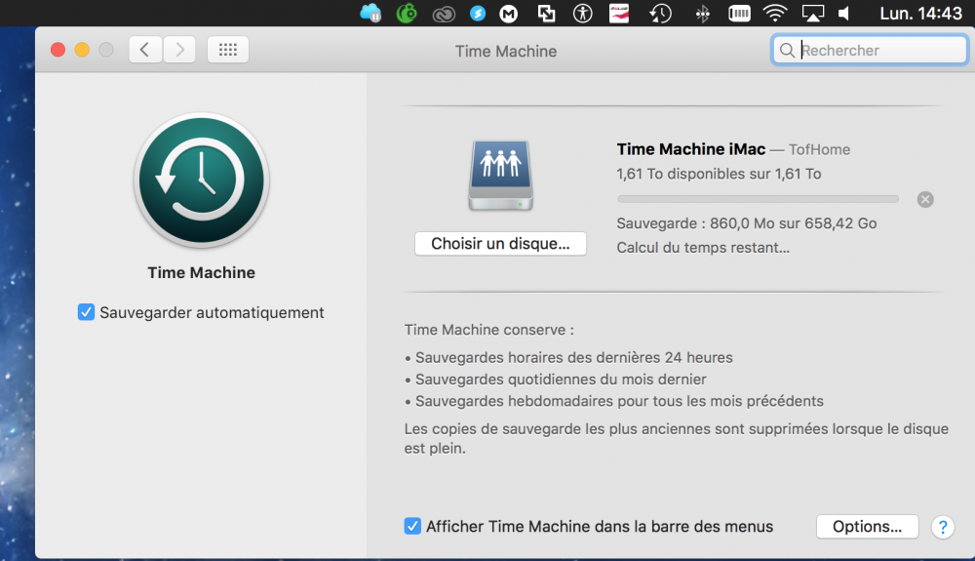
Task: Open the clock showing Lun. 14:43
Action: pos(921,13)
